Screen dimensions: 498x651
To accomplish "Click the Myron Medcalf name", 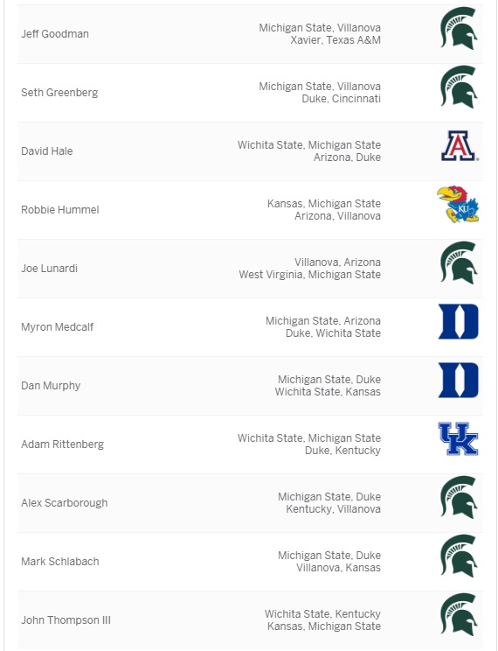I will tap(57, 326).
